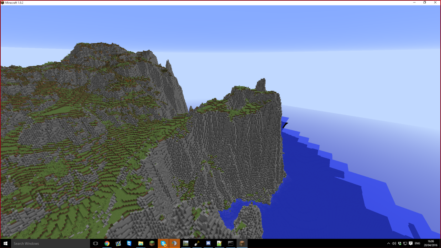Open the landscape photo viewer taskbar icon
441x248 pixels.
[186, 244]
